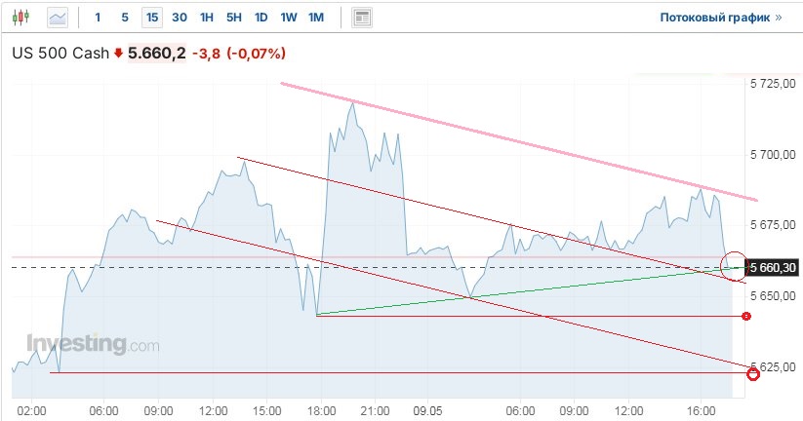Switch to candlestick chart type
803x421 pixels.
[x=23, y=18]
